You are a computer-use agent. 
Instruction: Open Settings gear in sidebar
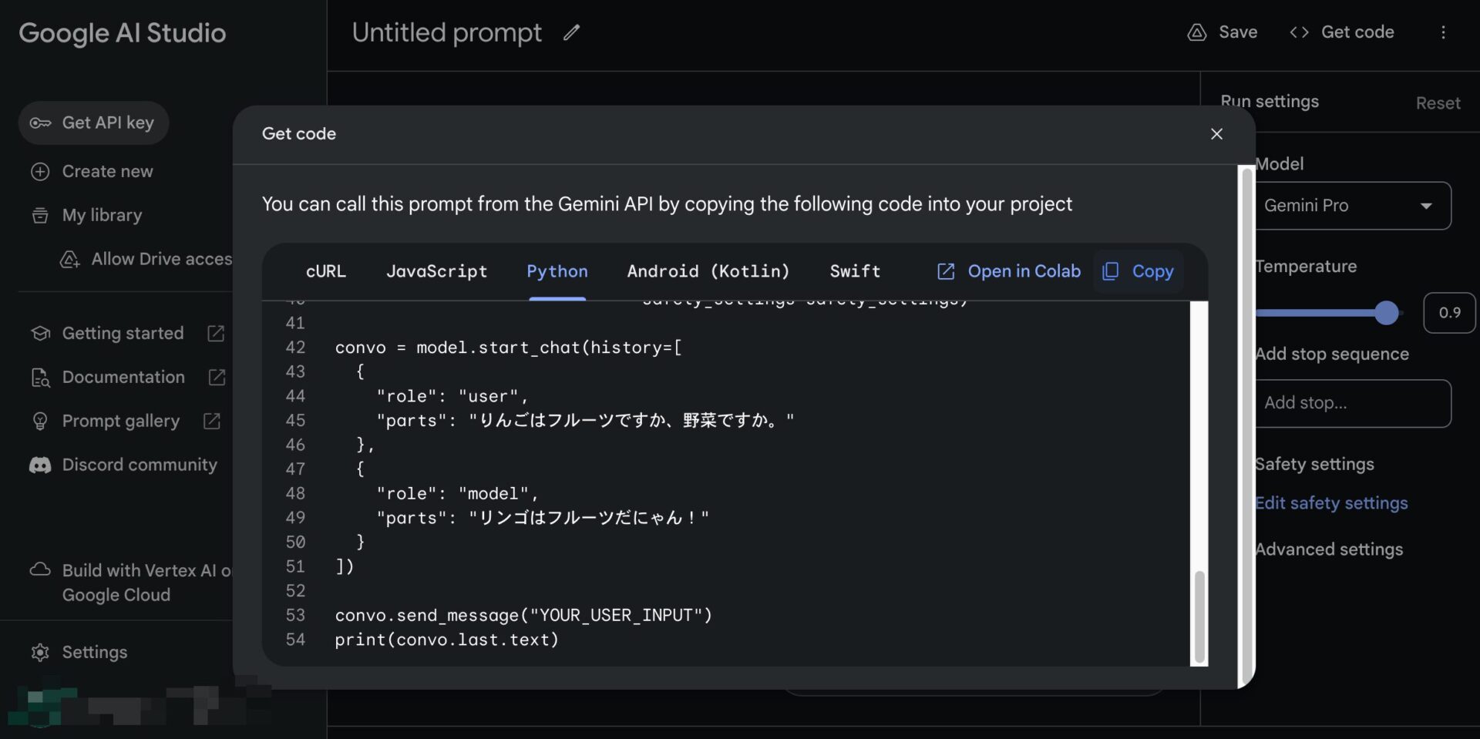pyautogui.click(x=40, y=652)
